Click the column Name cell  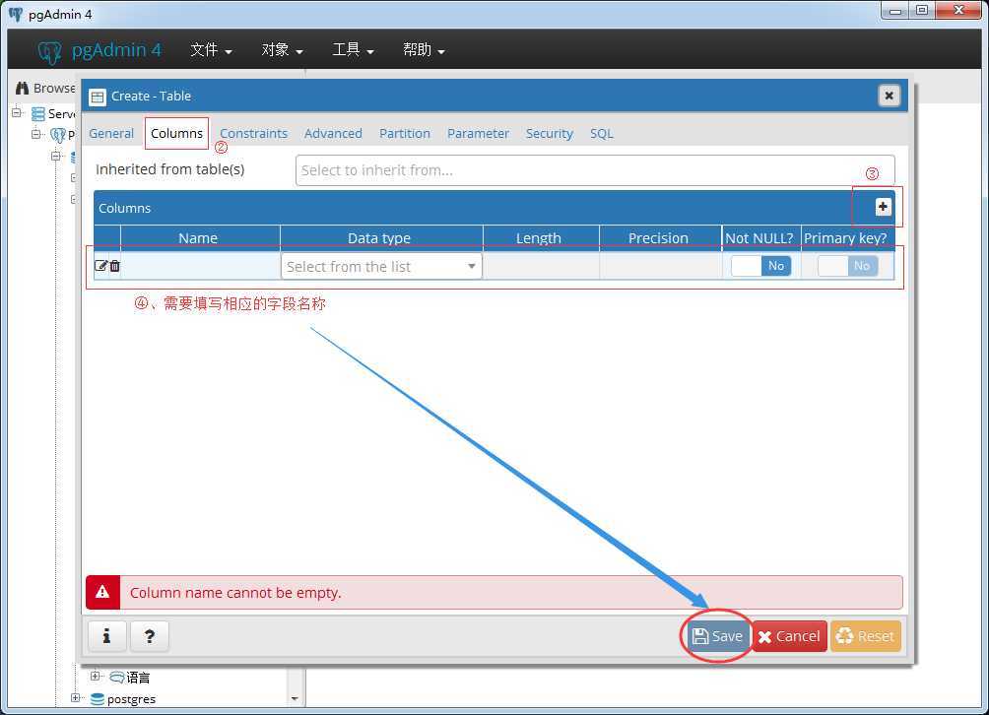coord(200,266)
